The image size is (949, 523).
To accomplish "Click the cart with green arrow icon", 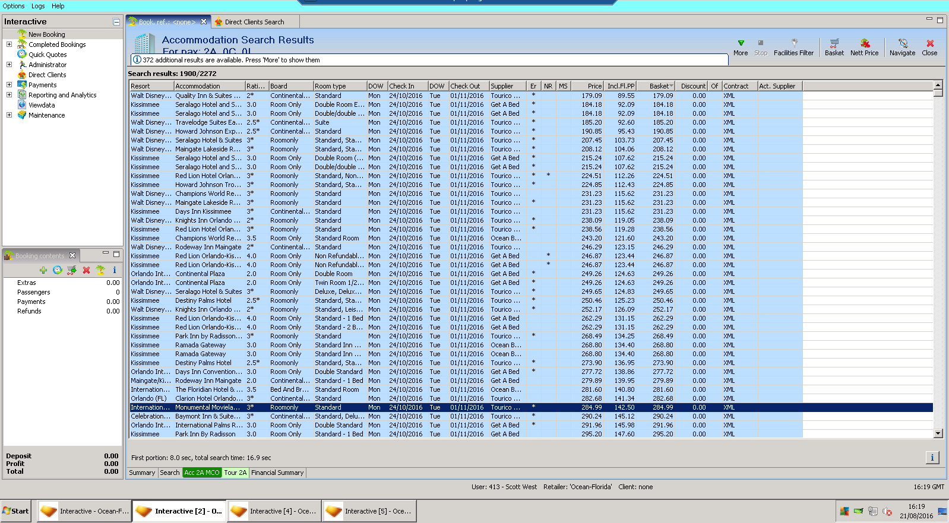I will point(72,270).
